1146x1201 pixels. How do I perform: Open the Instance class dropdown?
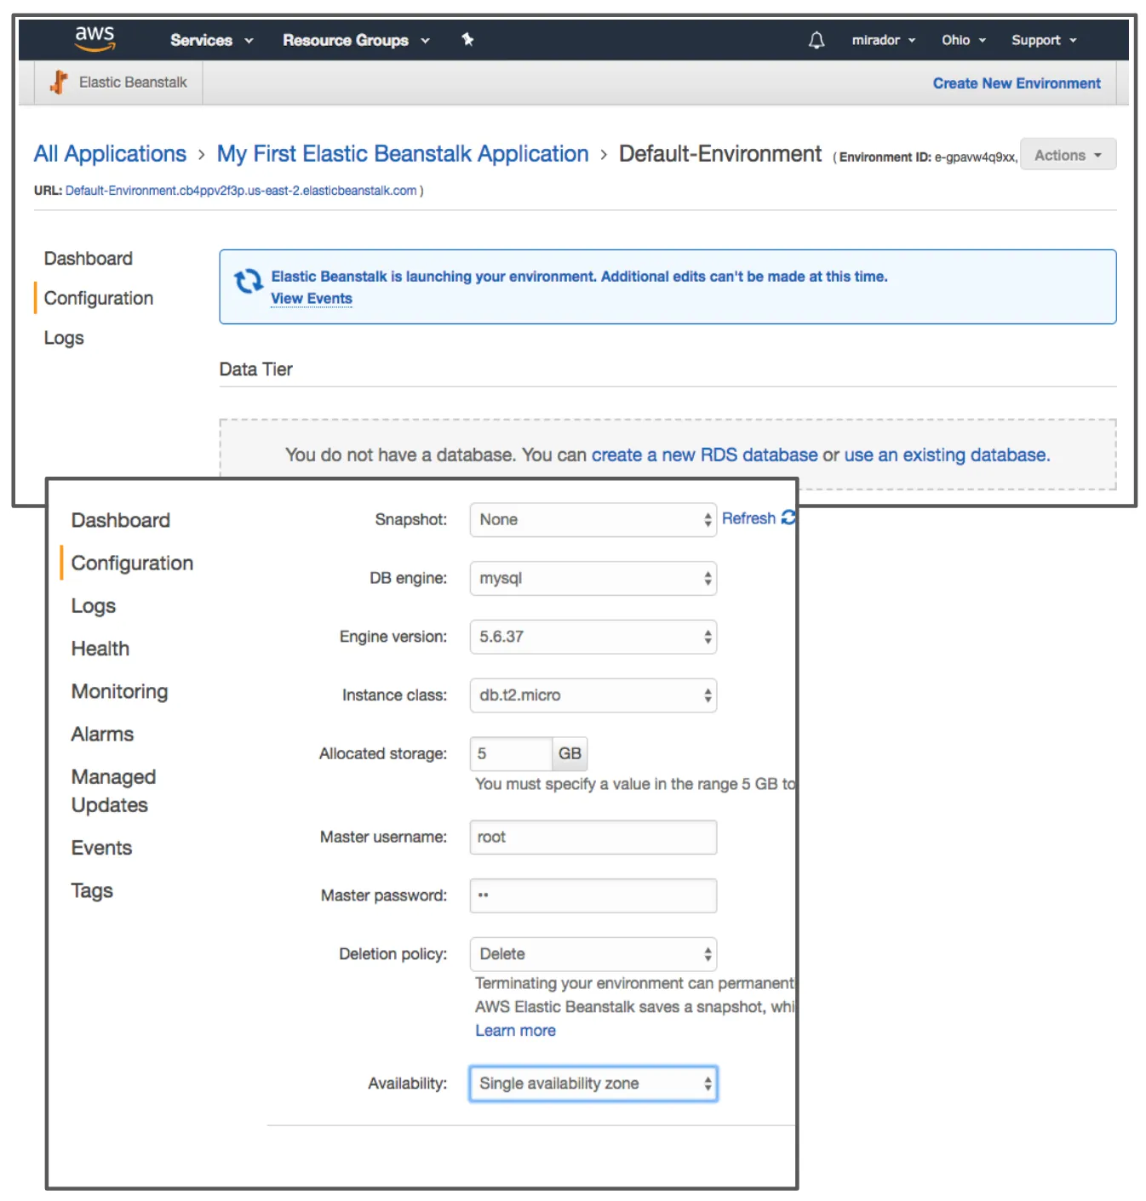[593, 695]
